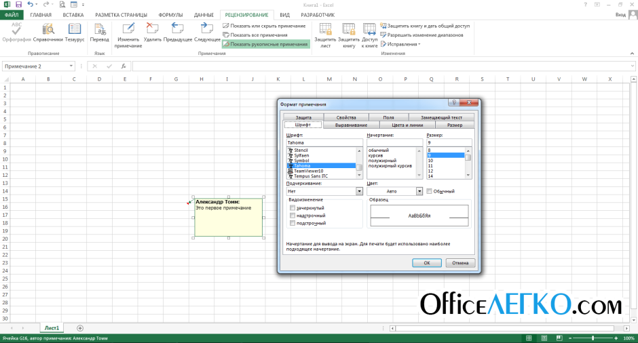Add a new sheet with plus icon

(80, 328)
